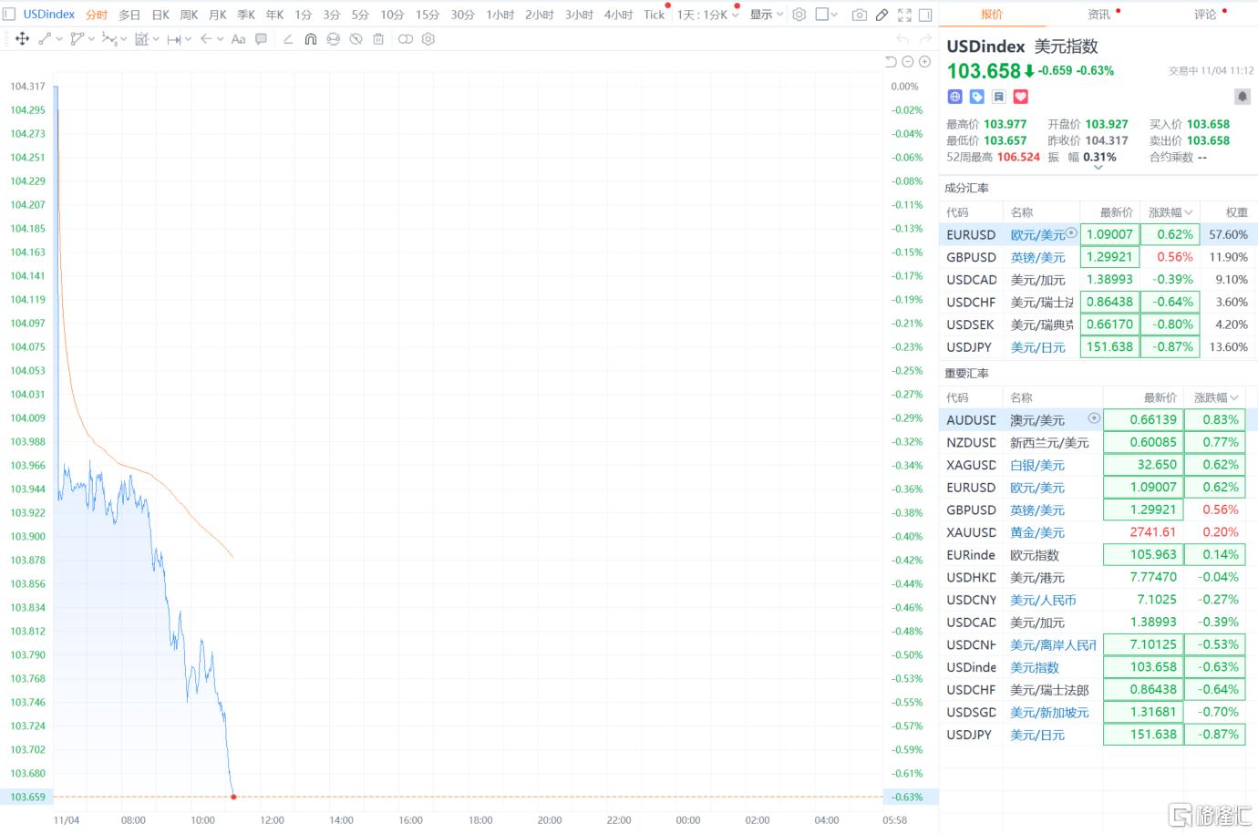The height and width of the screenshot is (834, 1258).
Task: Toggle the overlapping circles compare icon
Action: (406, 39)
